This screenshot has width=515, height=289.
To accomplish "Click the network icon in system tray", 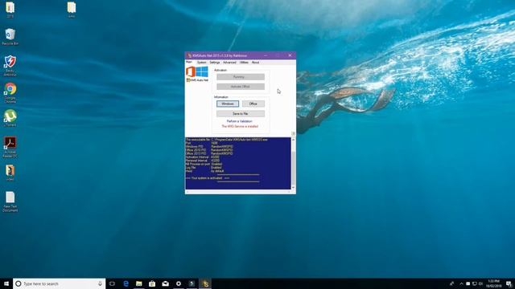I will [x=474, y=283].
